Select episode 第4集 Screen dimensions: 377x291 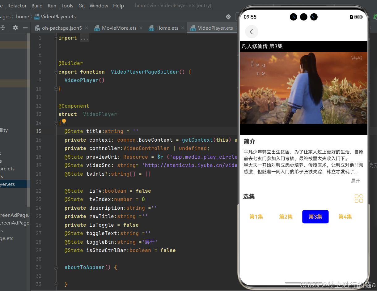point(345,217)
